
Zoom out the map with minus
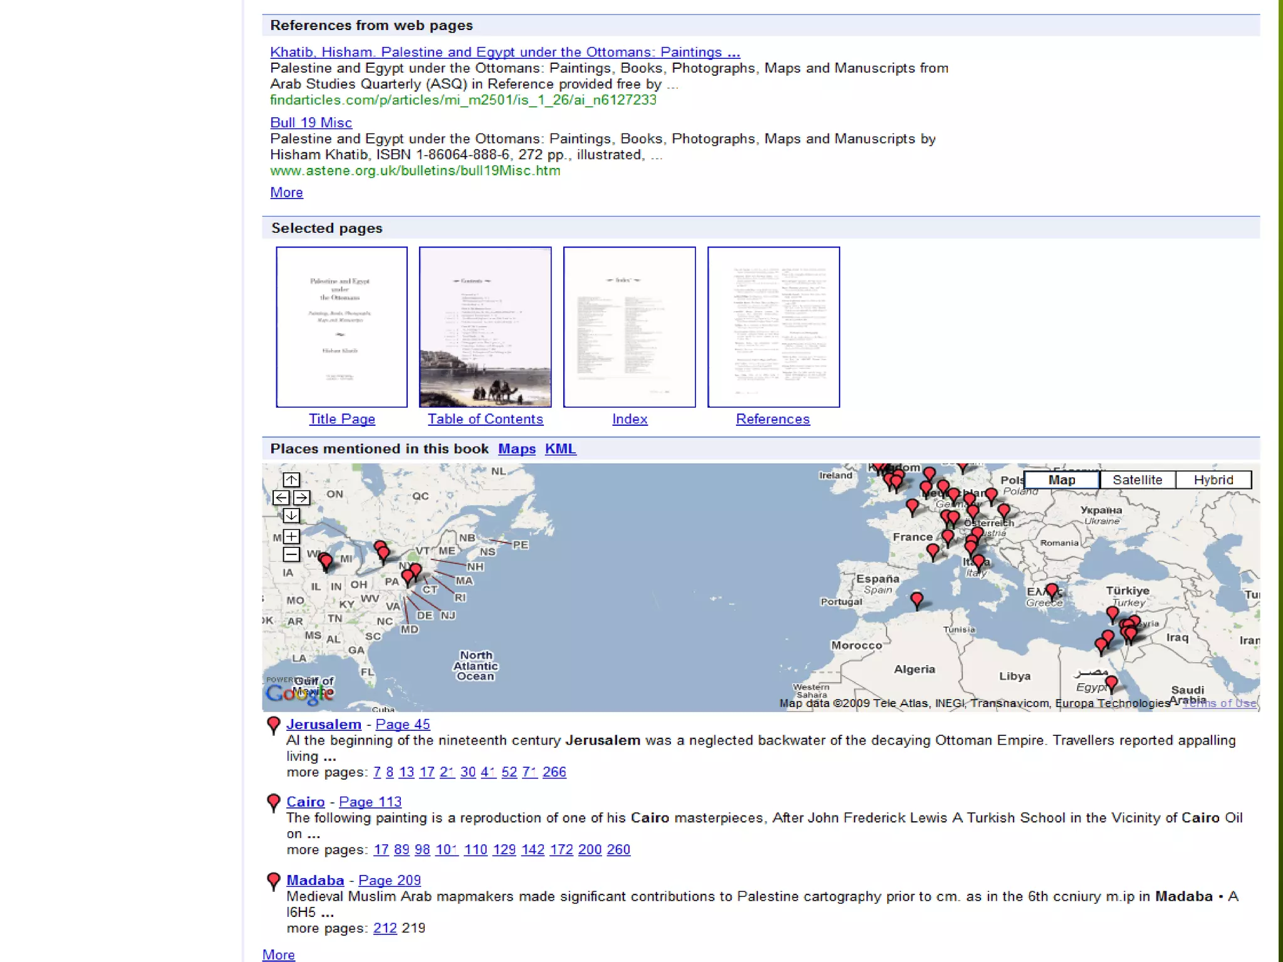(x=291, y=554)
